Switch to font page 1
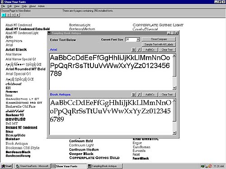 tap(4, 15)
